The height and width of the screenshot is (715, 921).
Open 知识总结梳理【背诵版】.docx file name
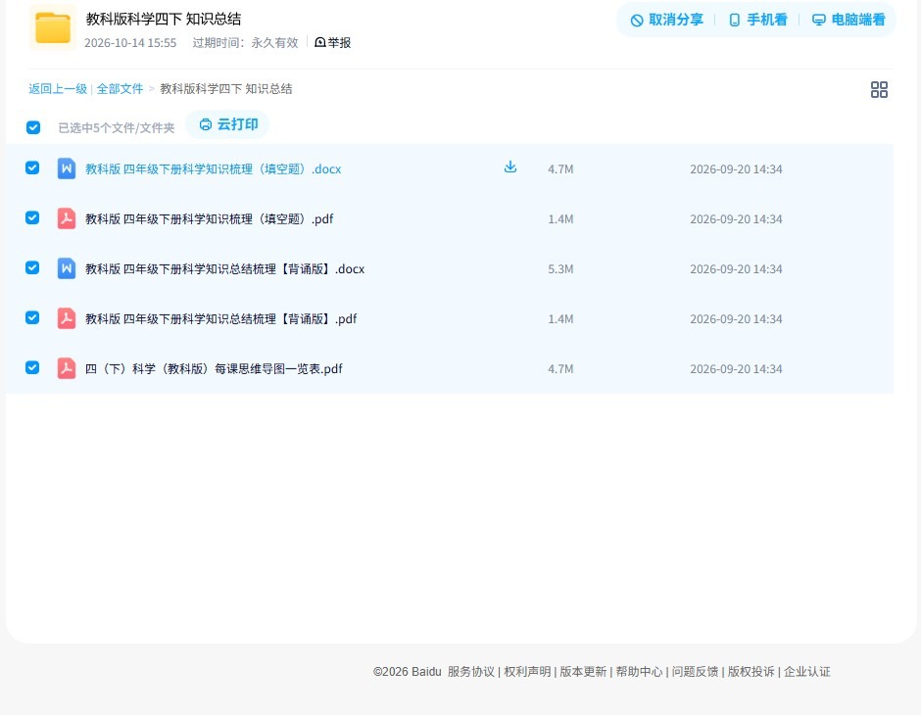coord(225,268)
